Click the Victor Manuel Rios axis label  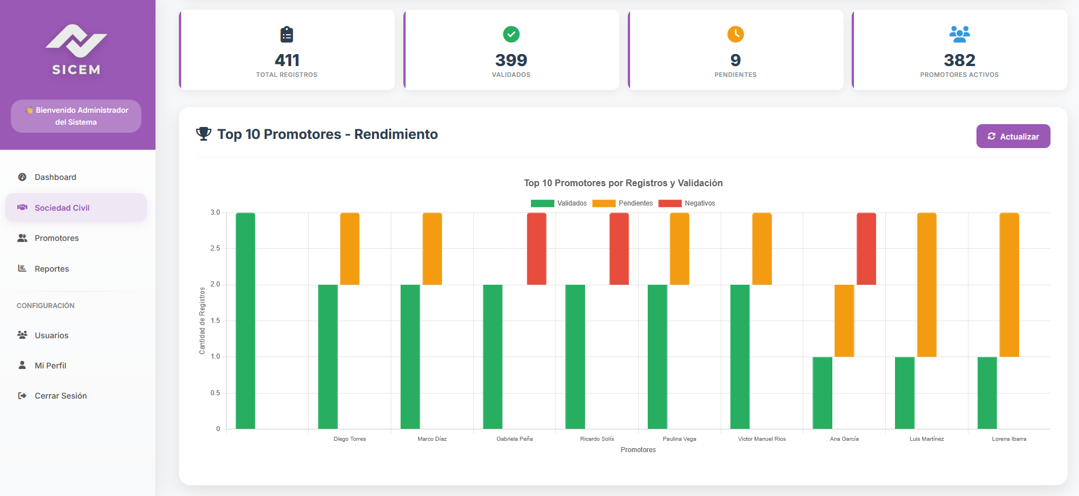[x=762, y=439]
